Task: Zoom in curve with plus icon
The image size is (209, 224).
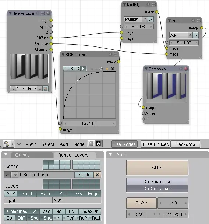Action: pos(92,69)
